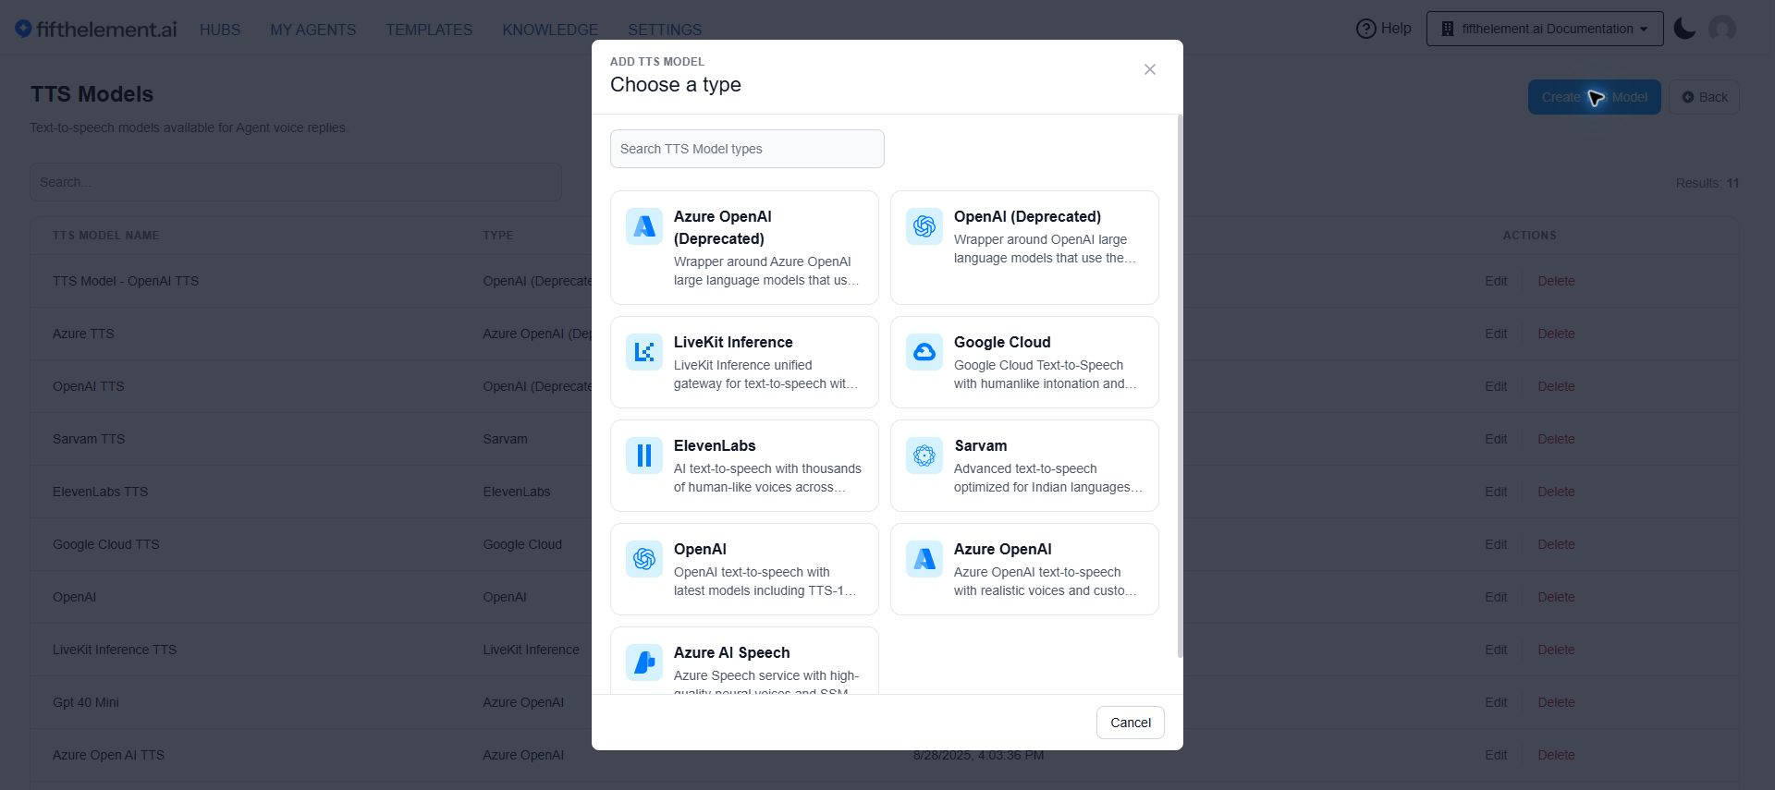This screenshot has width=1775, height=790.
Task: Click the LiveKit Inference TTS model name
Action: (x=115, y=650)
